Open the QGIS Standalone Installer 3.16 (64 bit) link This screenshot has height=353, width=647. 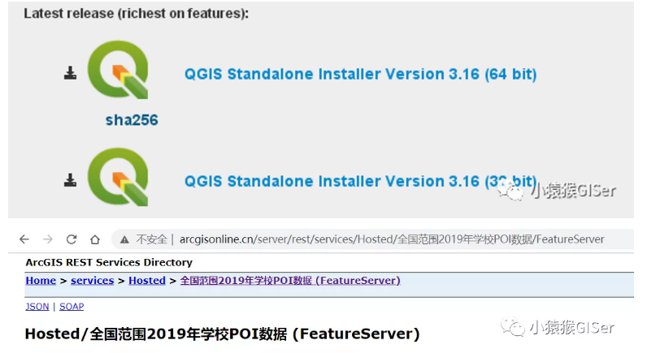(x=360, y=74)
